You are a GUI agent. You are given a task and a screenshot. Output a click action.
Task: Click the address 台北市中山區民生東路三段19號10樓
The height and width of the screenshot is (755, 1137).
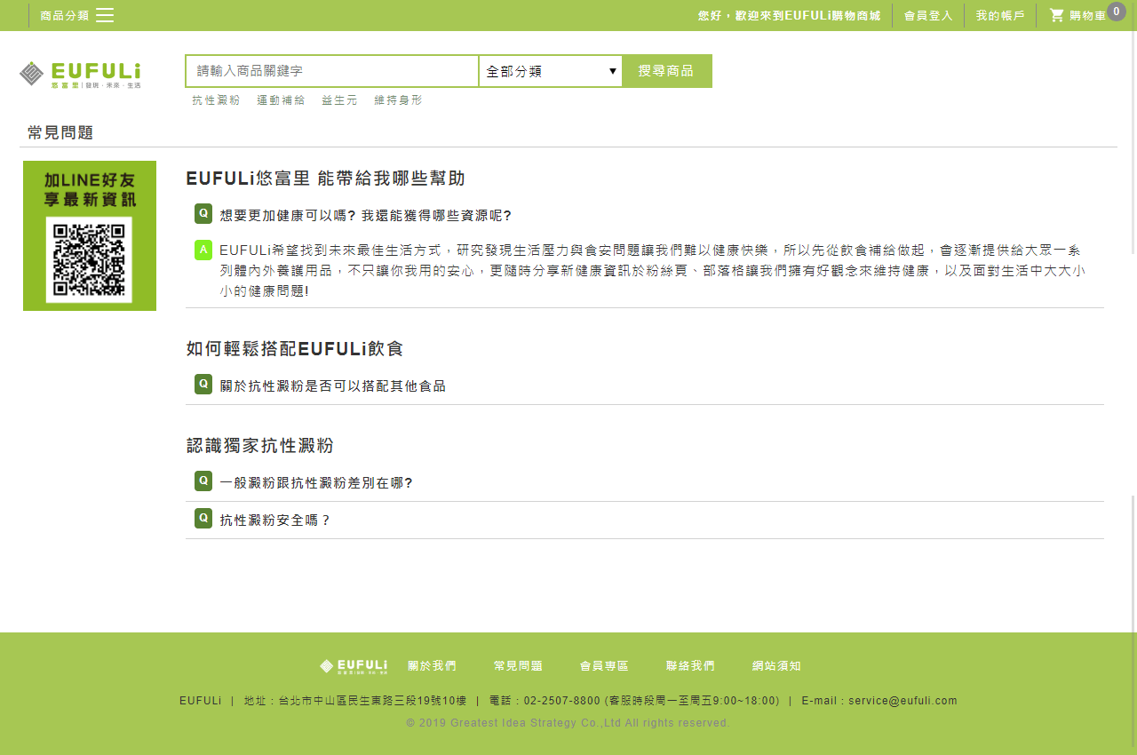pos(373,701)
